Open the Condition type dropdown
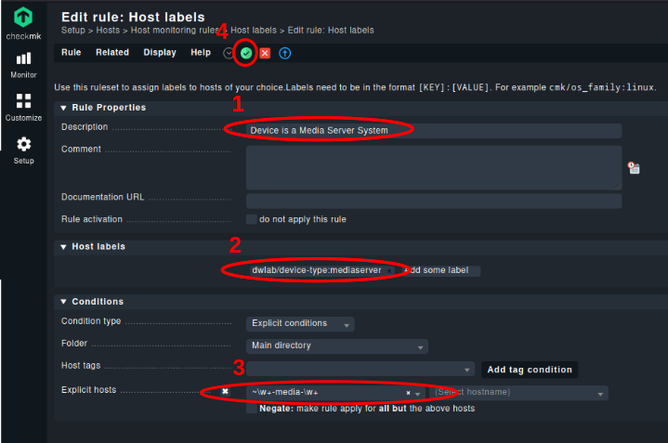The image size is (668, 443). pos(300,324)
